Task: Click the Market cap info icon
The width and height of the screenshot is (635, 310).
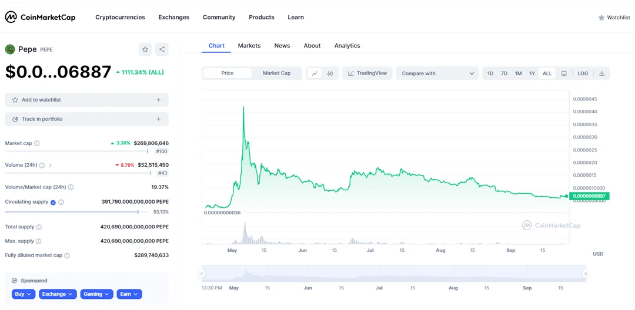Action: [37, 143]
